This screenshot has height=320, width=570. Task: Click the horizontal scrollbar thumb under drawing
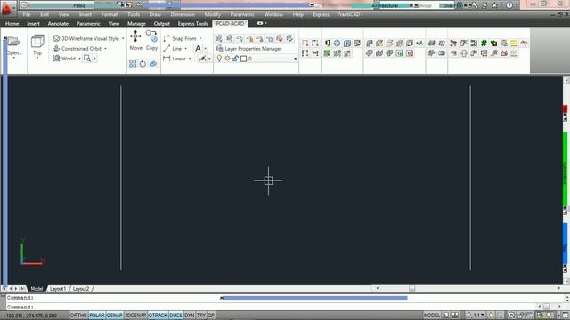[x=411, y=288]
